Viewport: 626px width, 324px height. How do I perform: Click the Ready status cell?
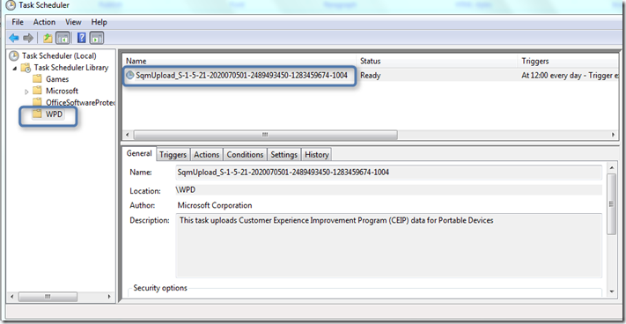pos(370,75)
